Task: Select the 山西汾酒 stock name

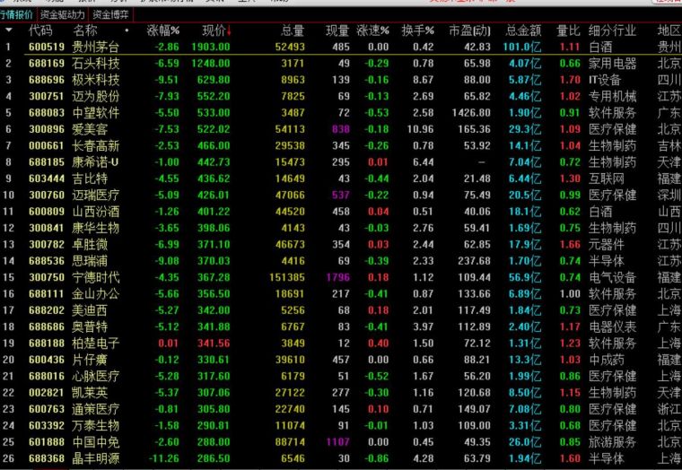Action: coord(96,212)
